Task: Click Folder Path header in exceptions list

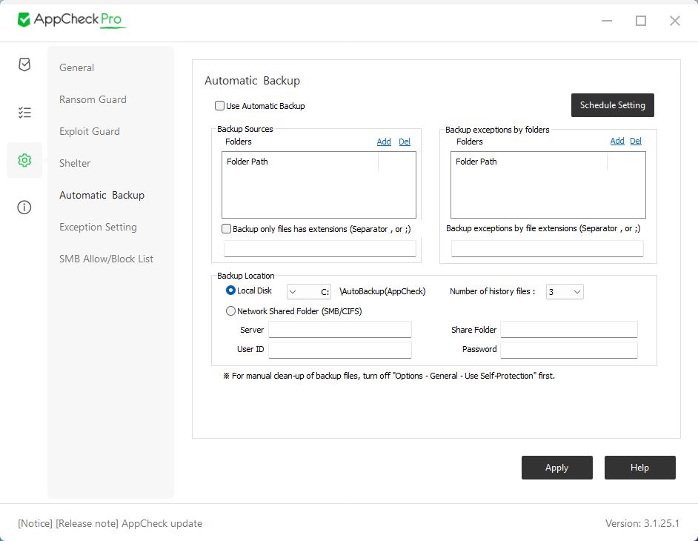Action: click(529, 162)
